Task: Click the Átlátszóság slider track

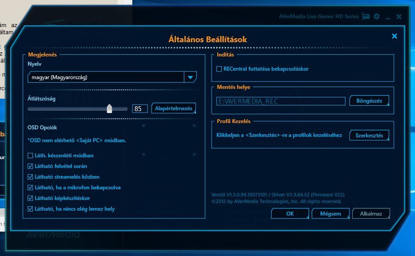Action: [x=77, y=109]
